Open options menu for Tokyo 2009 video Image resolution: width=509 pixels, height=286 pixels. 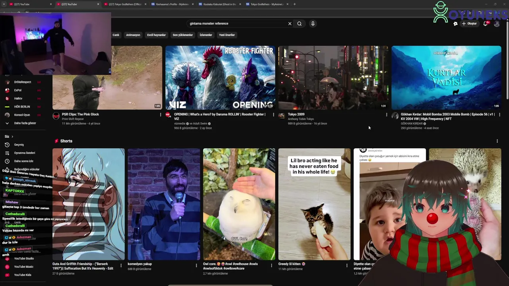tap(387, 114)
